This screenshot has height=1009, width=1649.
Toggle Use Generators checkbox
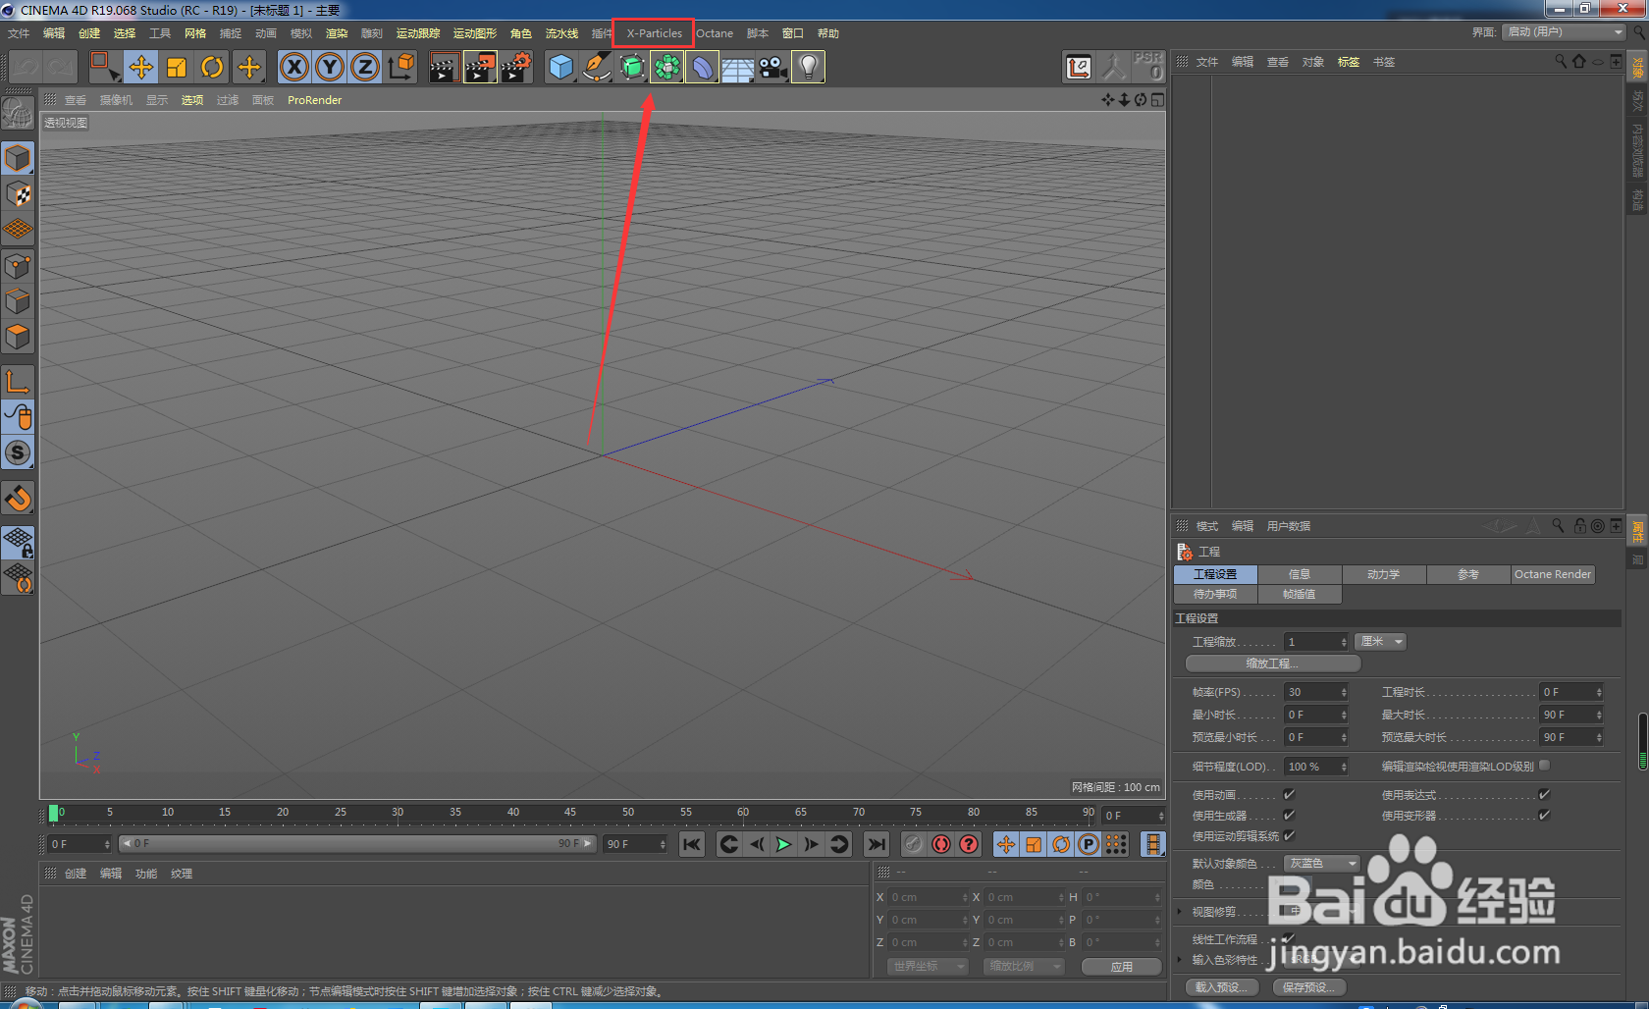[x=1289, y=815]
